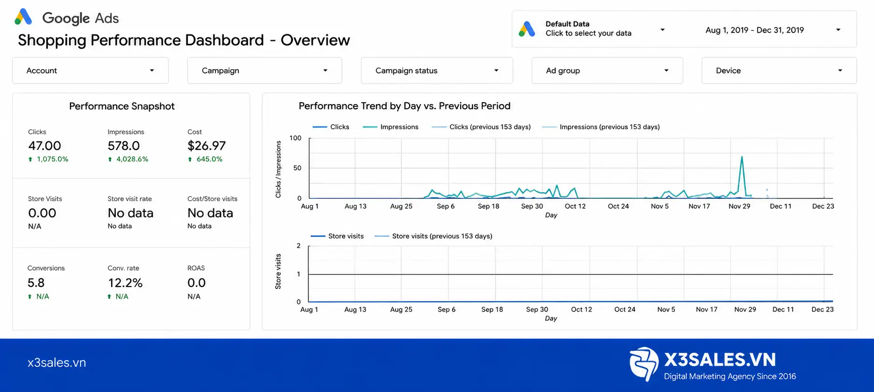
Task: Click the X3SALES.VN footer logo icon
Action: click(x=644, y=364)
